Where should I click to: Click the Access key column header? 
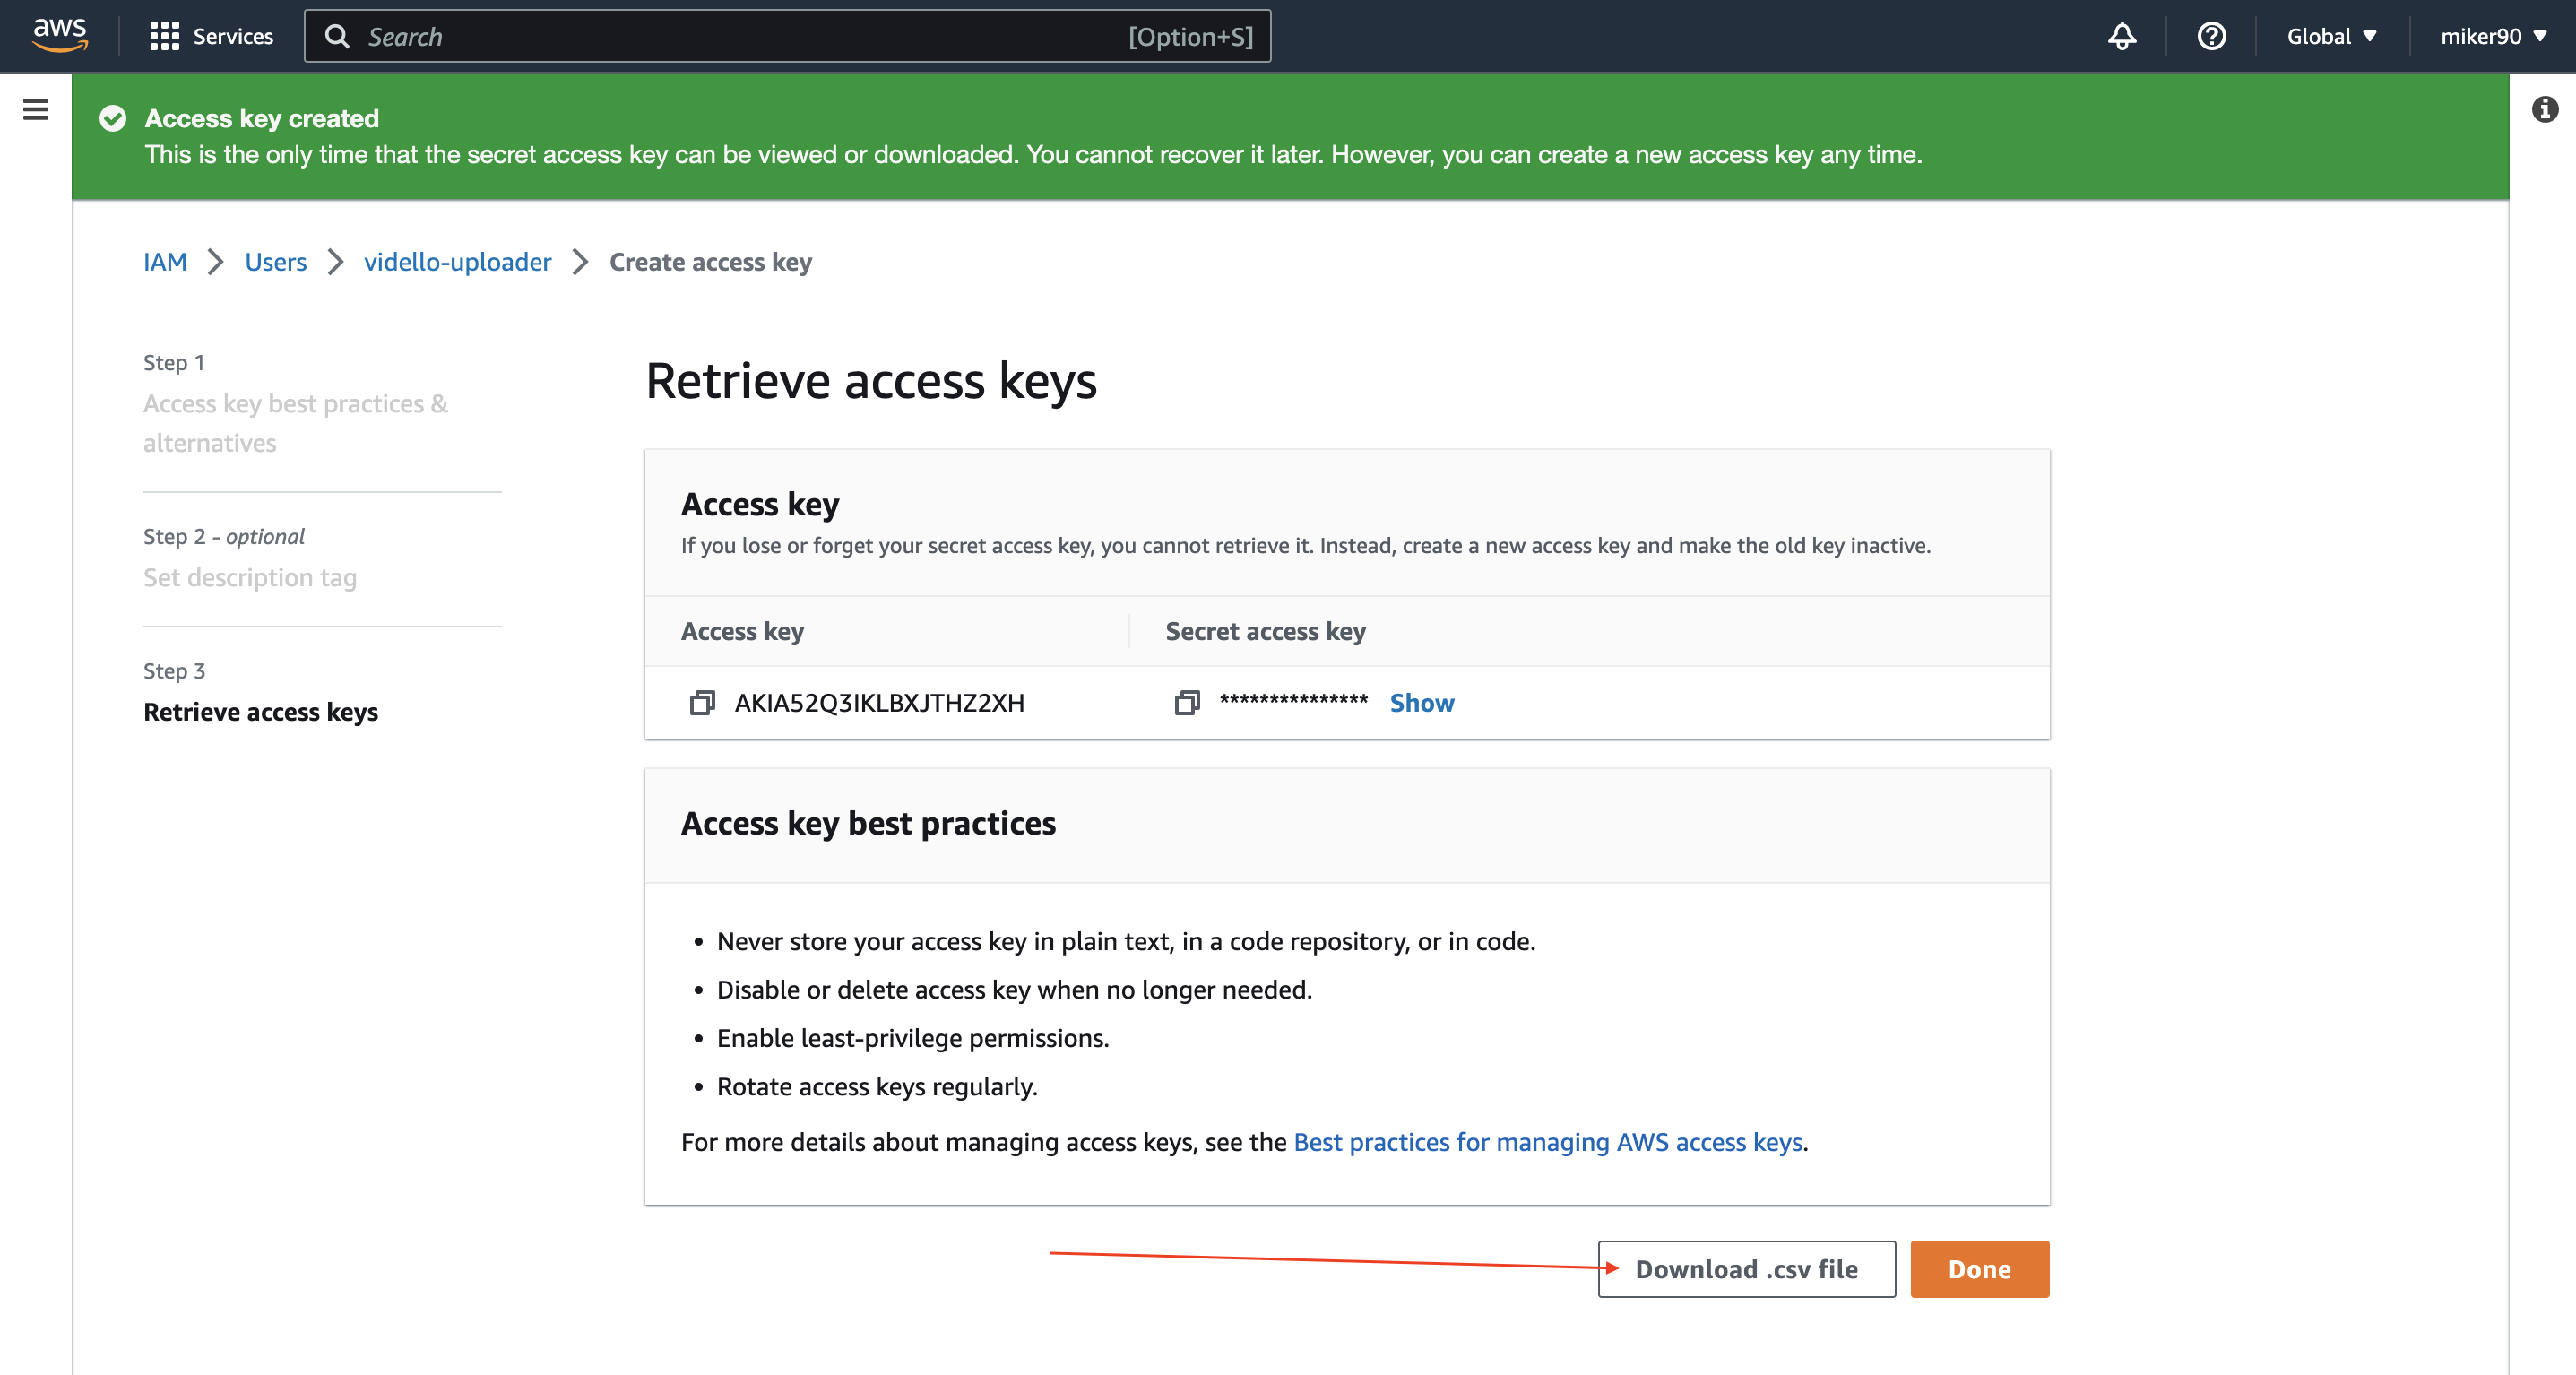tap(742, 631)
